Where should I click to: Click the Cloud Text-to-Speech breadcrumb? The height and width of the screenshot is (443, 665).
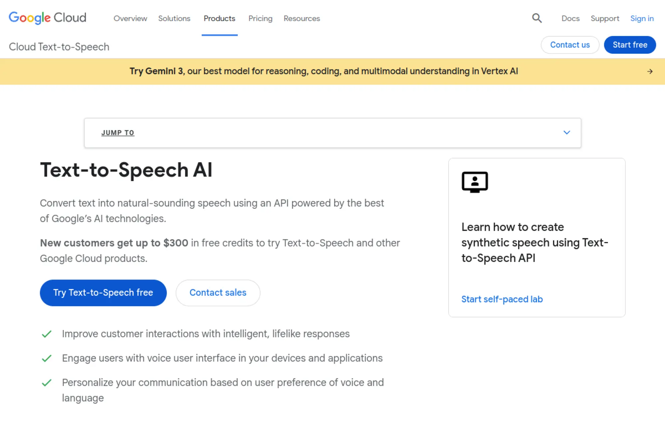point(59,47)
